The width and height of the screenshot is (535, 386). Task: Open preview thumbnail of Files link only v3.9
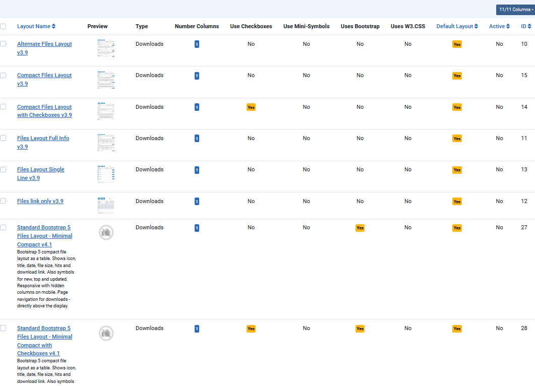coord(106,205)
